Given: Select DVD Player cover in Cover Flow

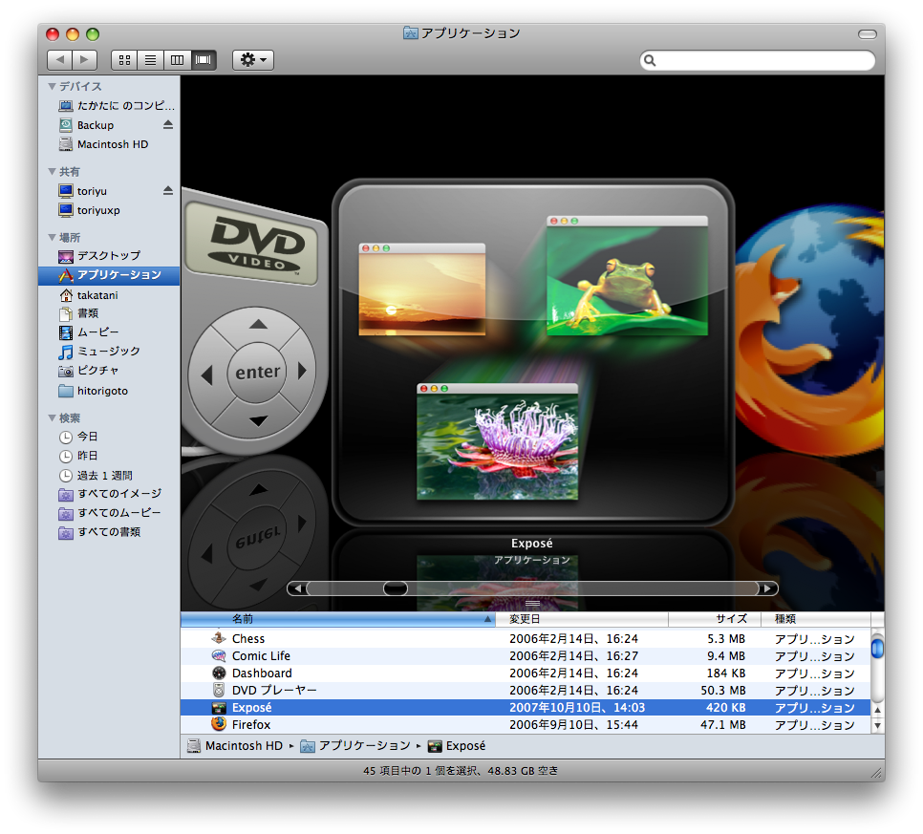Looking at the screenshot, I should coord(254,321).
